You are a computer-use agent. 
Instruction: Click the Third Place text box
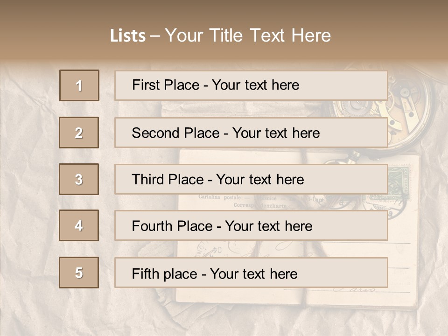251,179
